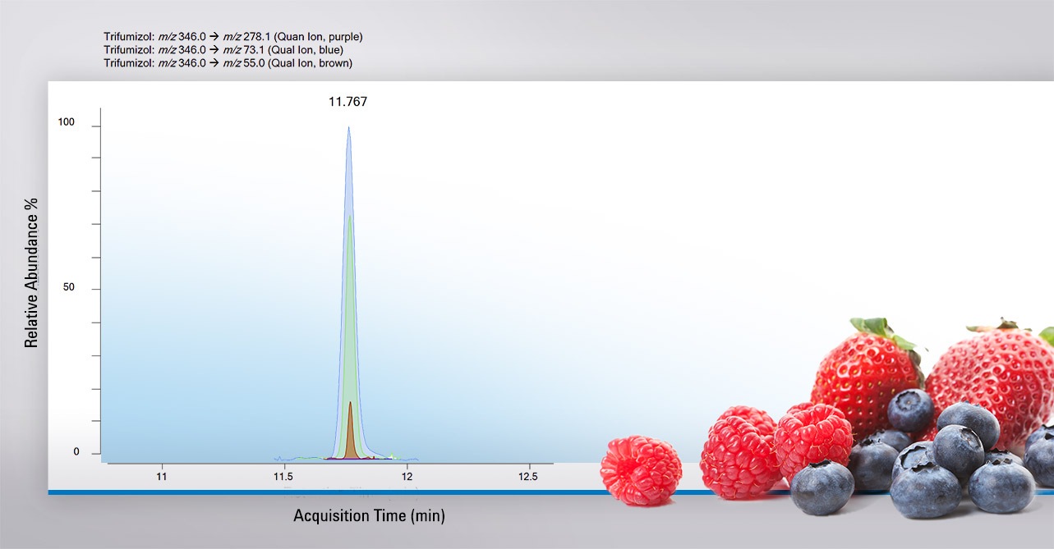Click the 50 label on the abundance axis

tap(68, 288)
